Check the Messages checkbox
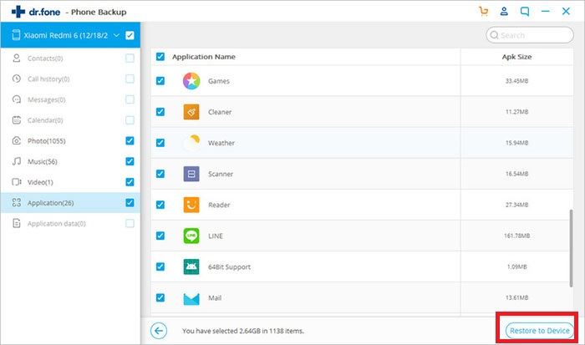 (130, 99)
